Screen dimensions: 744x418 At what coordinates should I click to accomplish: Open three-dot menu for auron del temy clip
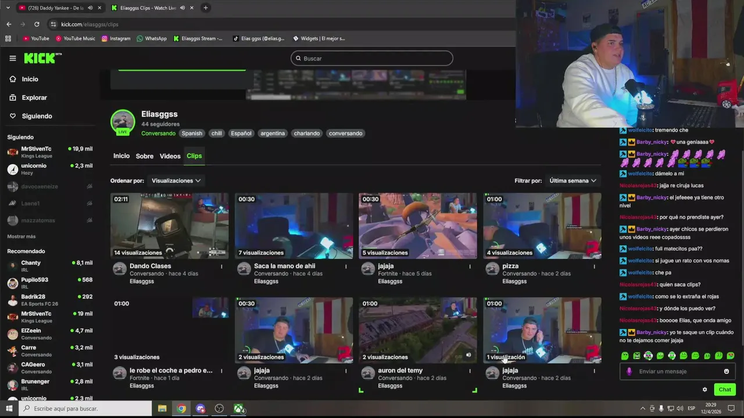coord(470,371)
